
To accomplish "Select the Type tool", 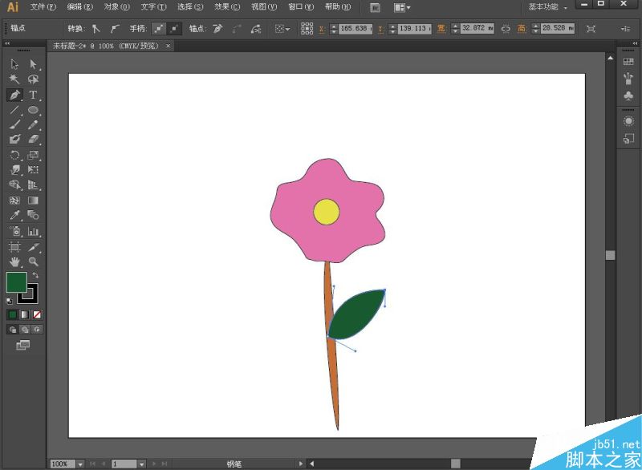I will point(34,95).
